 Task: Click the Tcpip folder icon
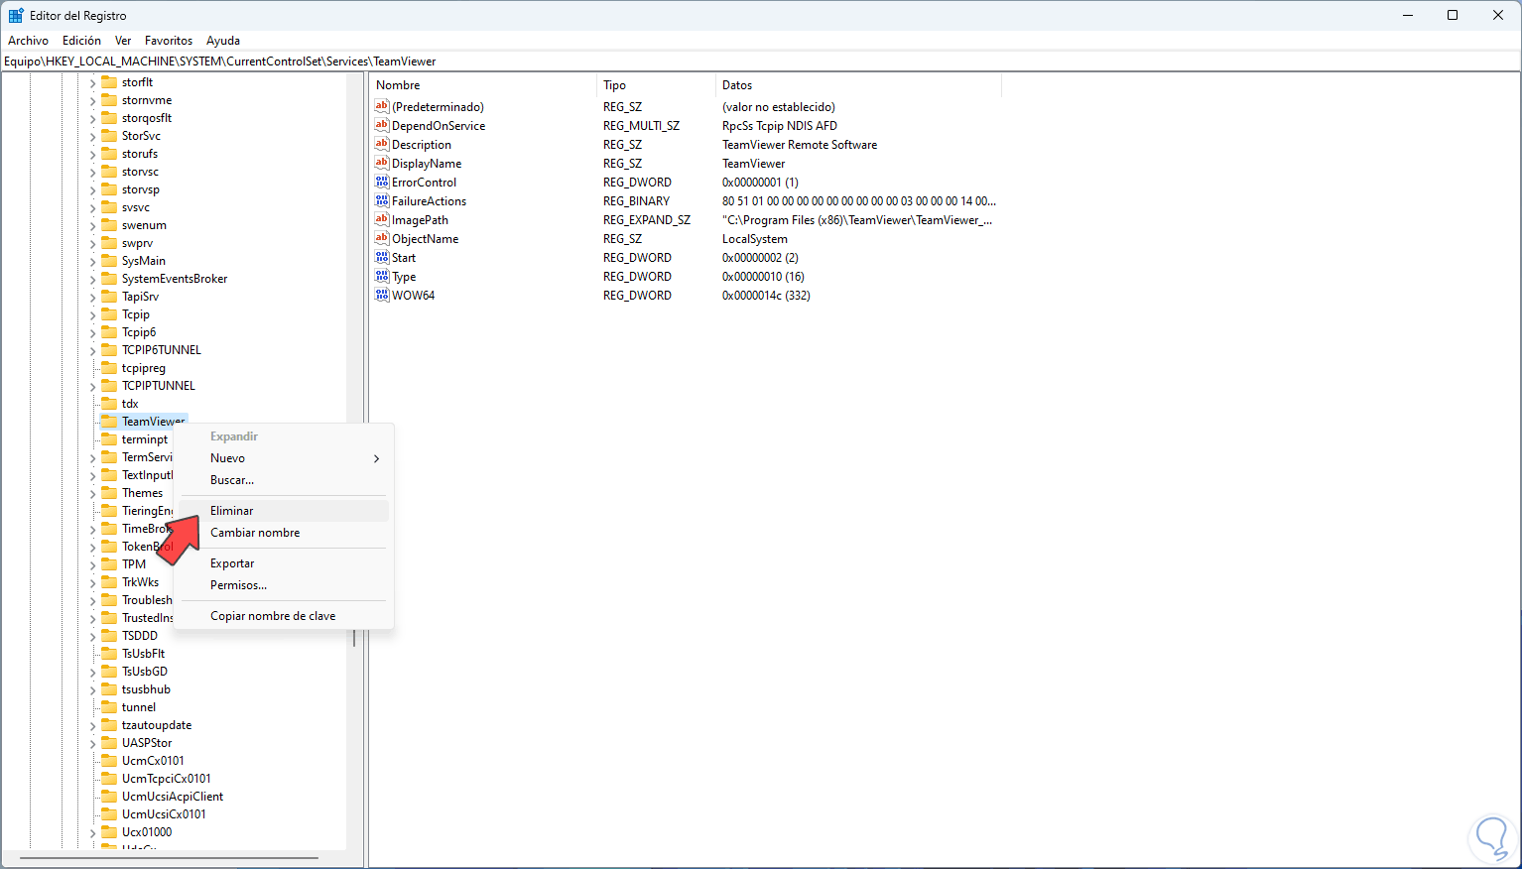click(109, 314)
